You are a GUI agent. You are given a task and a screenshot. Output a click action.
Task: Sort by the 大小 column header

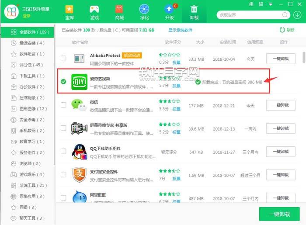200,42
